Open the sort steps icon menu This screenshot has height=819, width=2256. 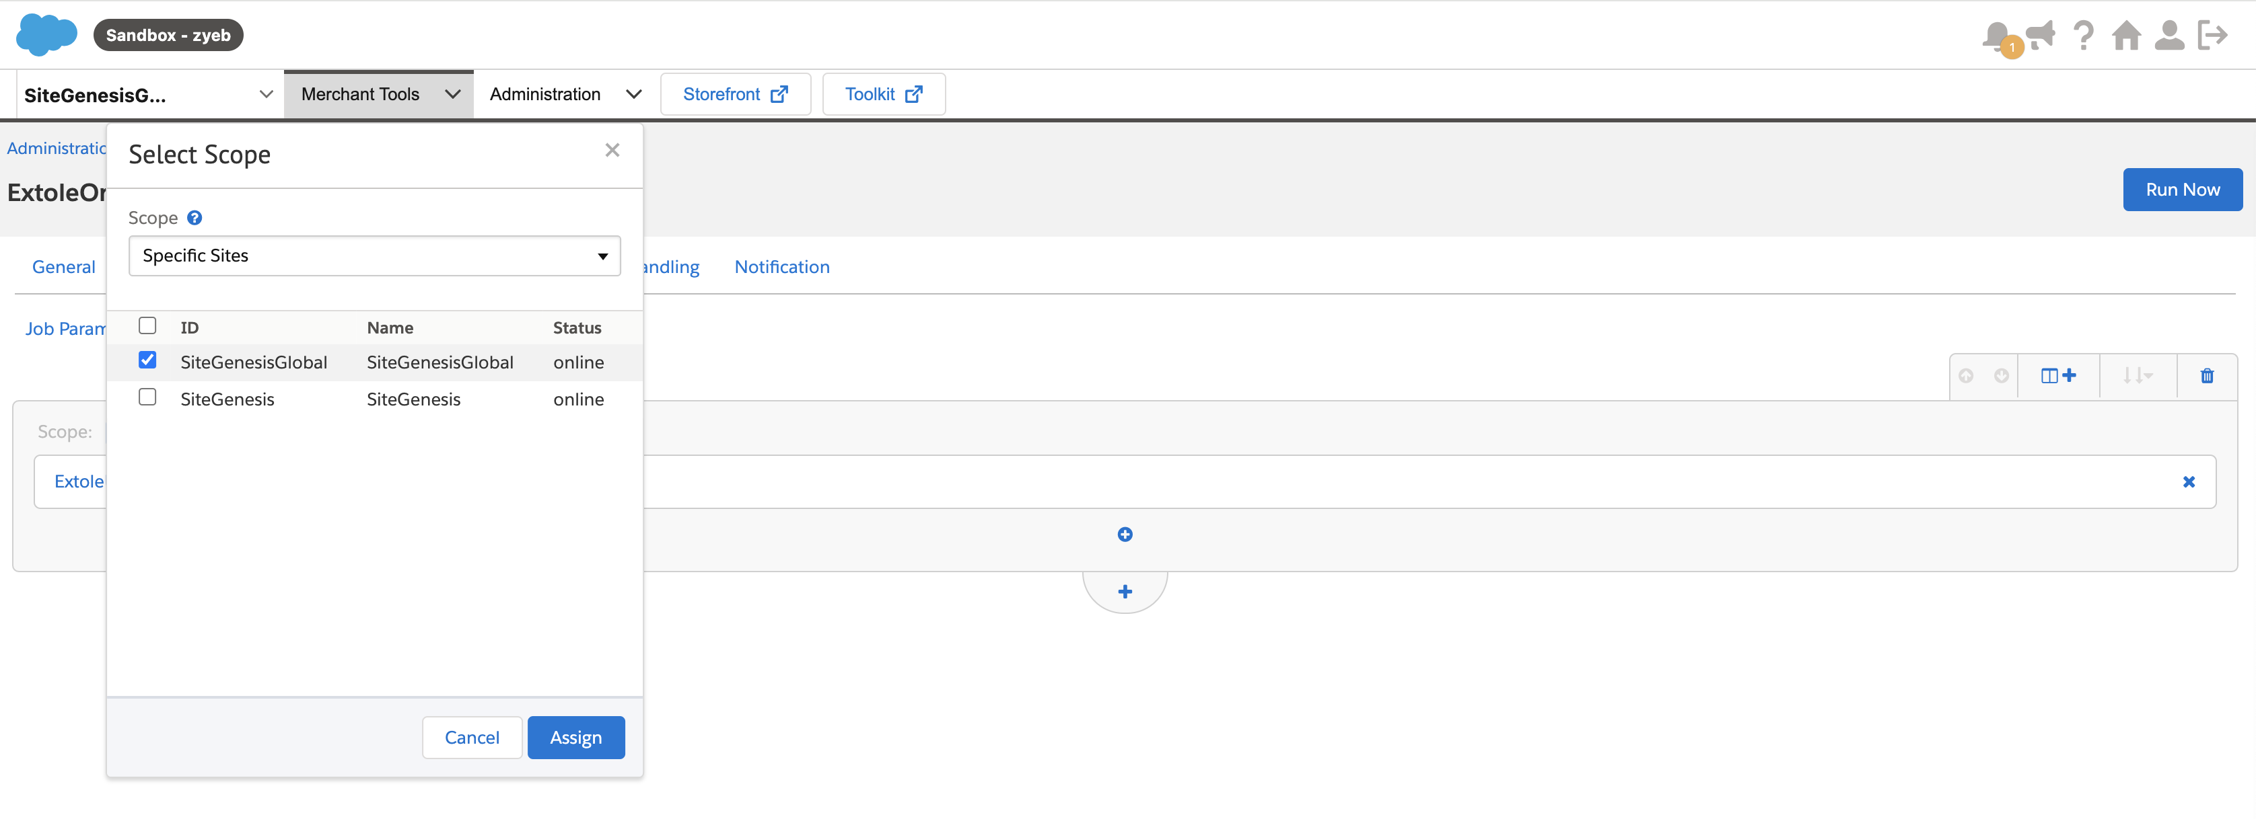pyautogui.click(x=2137, y=377)
